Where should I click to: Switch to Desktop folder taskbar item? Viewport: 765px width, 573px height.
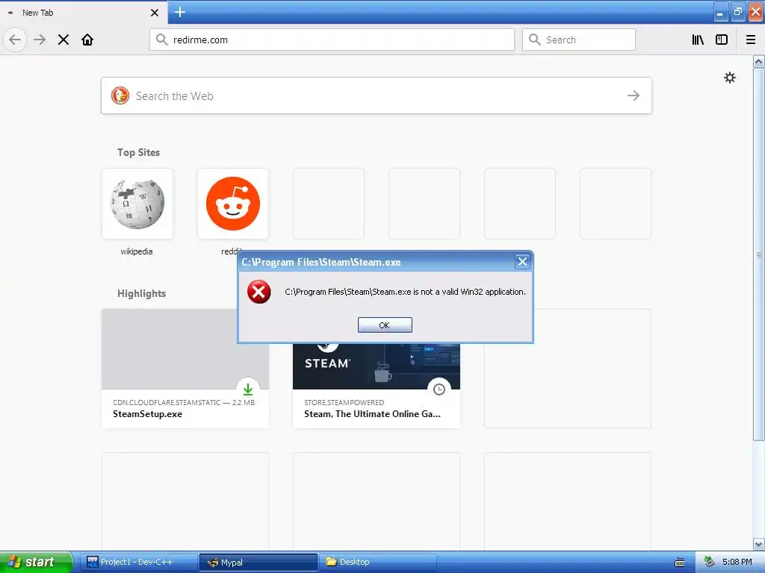click(x=377, y=562)
